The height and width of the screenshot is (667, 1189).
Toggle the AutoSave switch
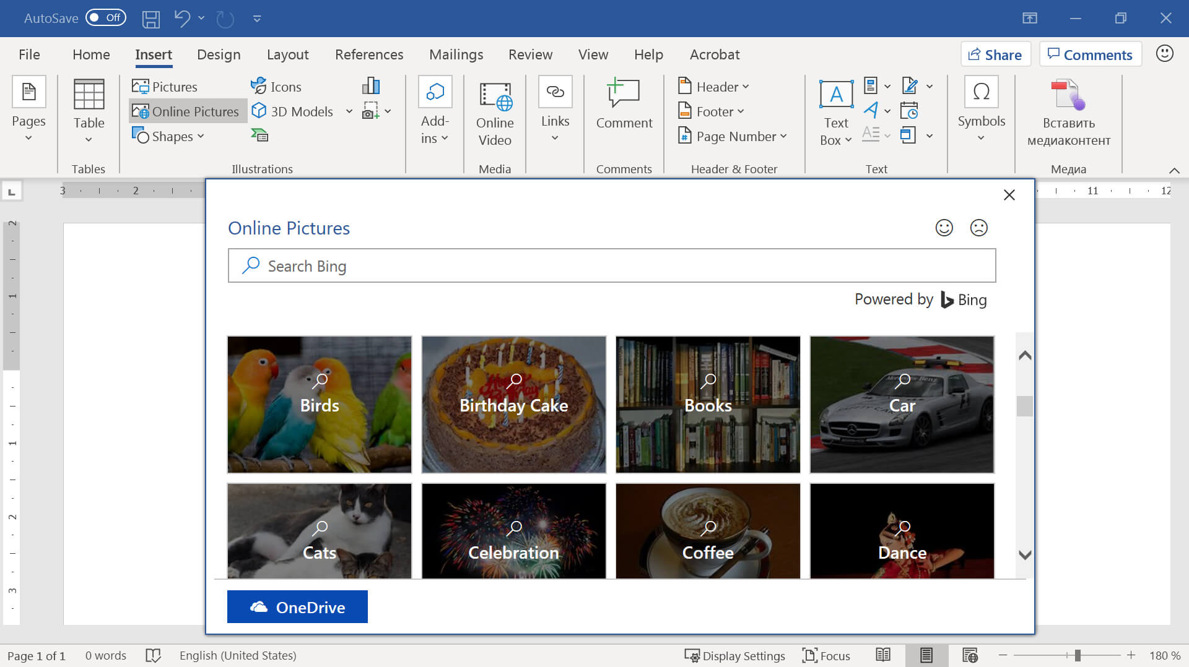(105, 18)
